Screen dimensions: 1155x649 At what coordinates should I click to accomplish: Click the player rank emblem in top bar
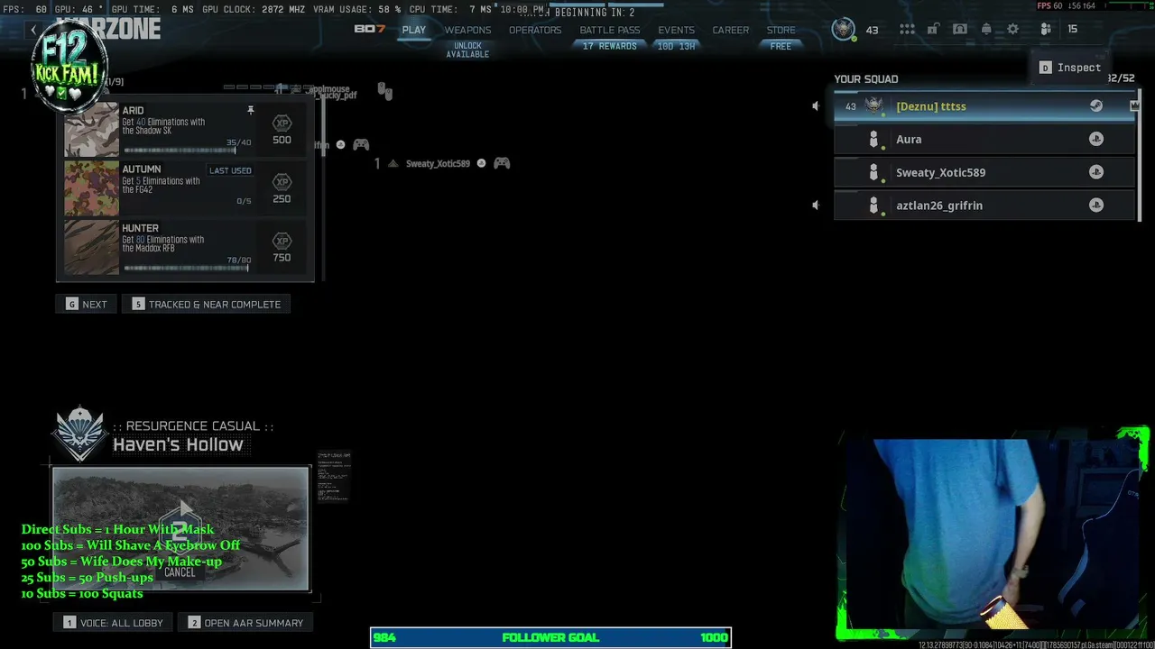[844, 29]
